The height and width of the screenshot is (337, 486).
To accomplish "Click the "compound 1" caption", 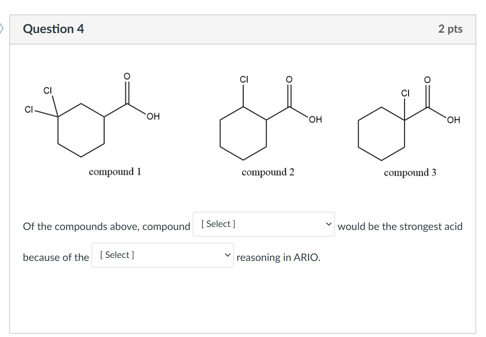I will 115,172.
